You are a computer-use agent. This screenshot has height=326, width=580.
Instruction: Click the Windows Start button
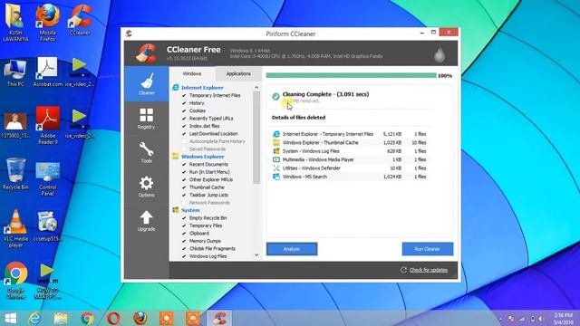pos(10,318)
